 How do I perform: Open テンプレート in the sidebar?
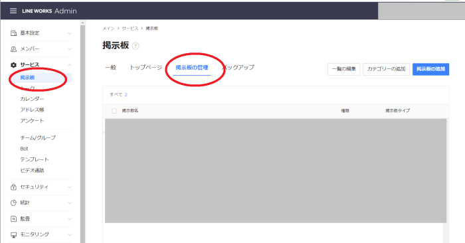pyautogui.click(x=34, y=159)
